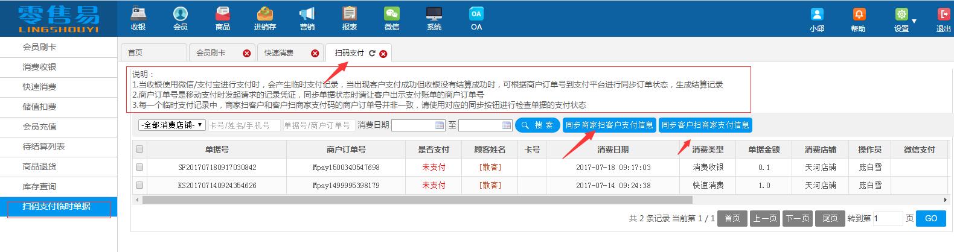The height and width of the screenshot is (252, 954).
Task: Open 储值扣费 in the sidebar
Action: [x=59, y=107]
